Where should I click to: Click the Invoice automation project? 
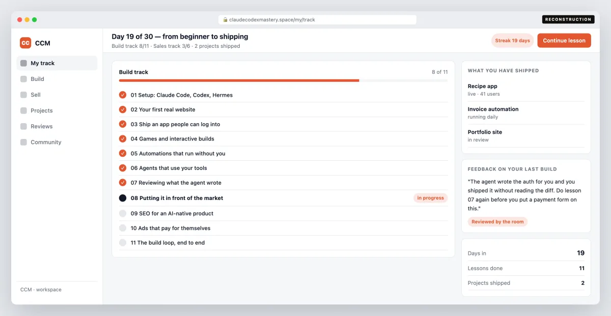(526, 112)
